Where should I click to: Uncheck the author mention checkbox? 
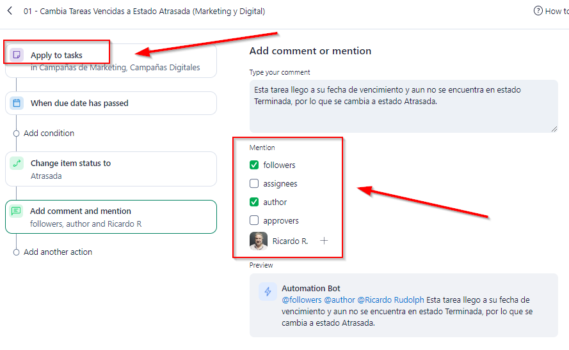254,202
